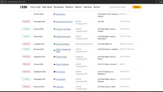Open Fury vs. Hall menu item

(36, 7)
